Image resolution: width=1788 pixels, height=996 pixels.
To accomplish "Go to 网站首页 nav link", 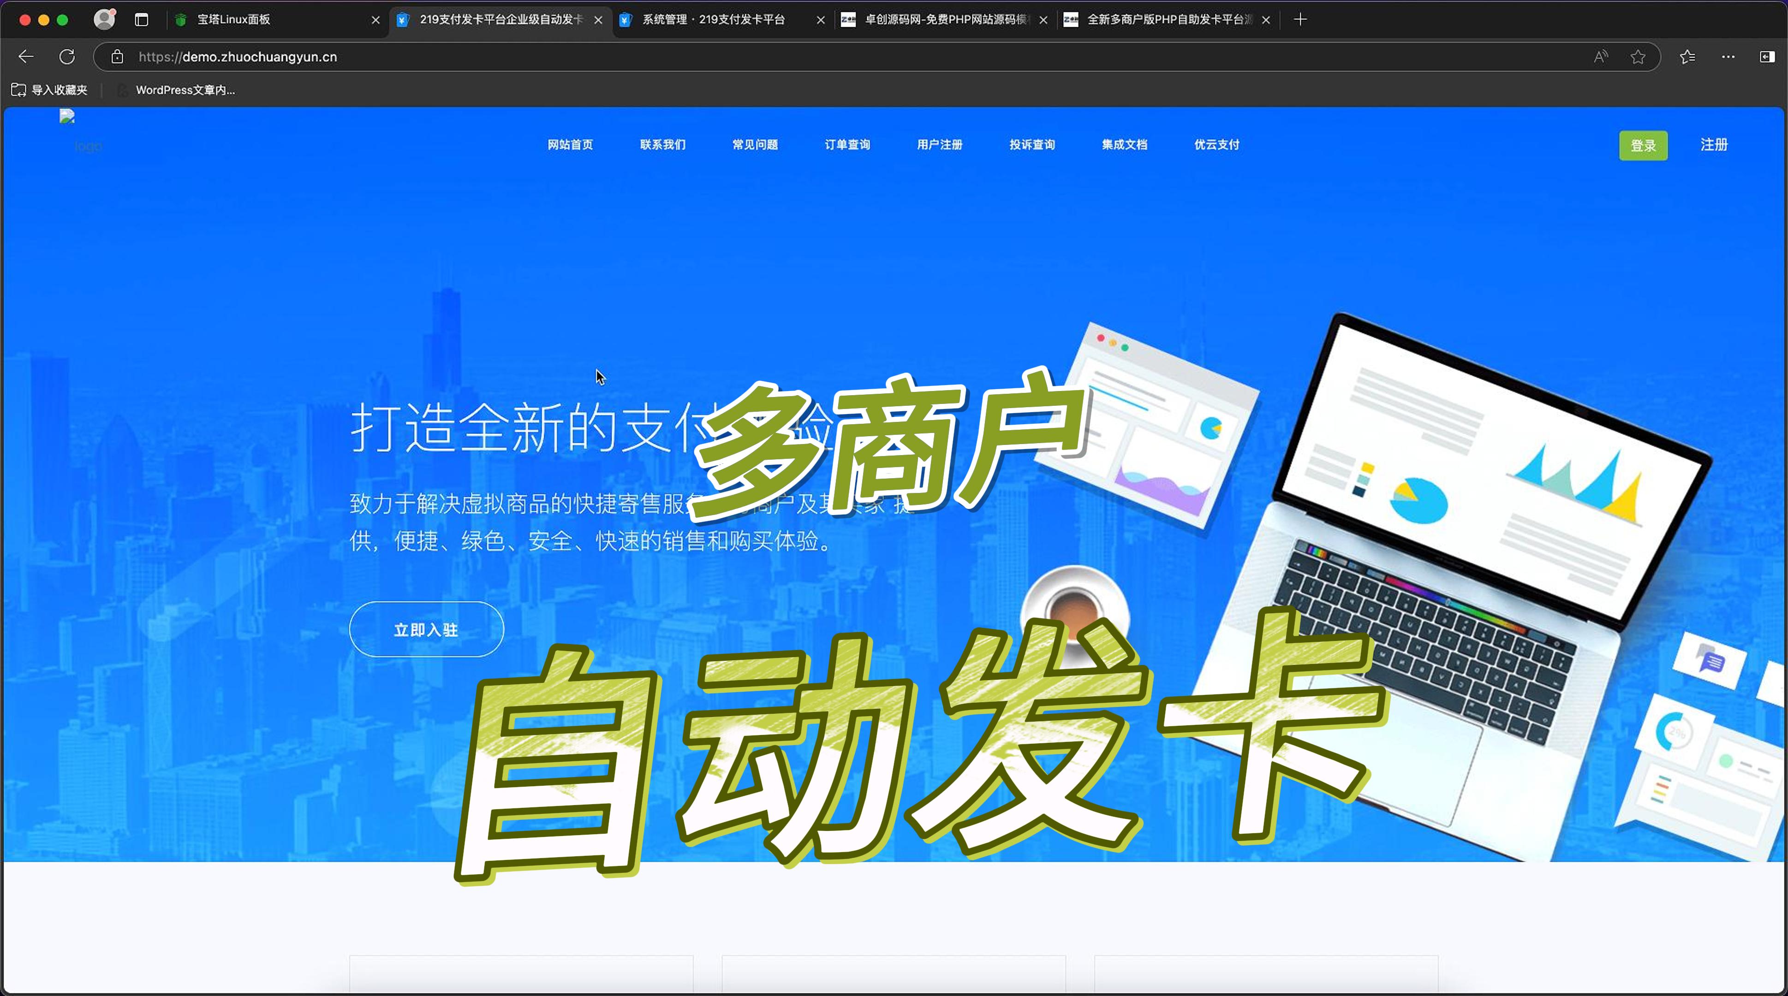I will 571,145.
